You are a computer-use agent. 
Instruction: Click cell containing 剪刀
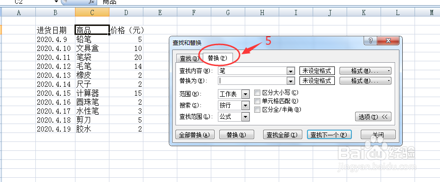pos(92,120)
